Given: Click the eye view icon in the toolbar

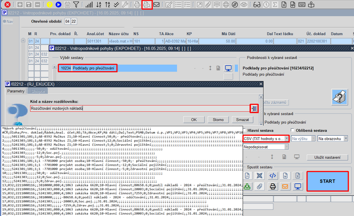Looking at the screenshot, I should point(244,4).
